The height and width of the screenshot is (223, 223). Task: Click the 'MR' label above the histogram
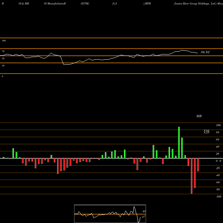(x=199, y=116)
